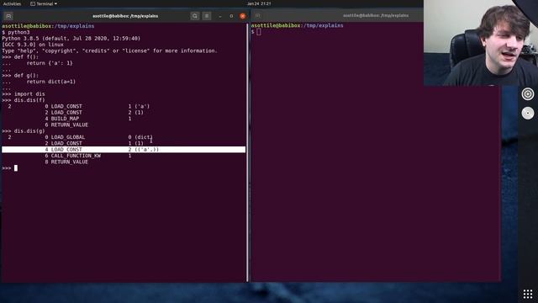Click the LOAD_CONST 2 (1) line under dis.dis(f)
Image resolution: width=538 pixels, height=303 pixels.
click(94, 112)
